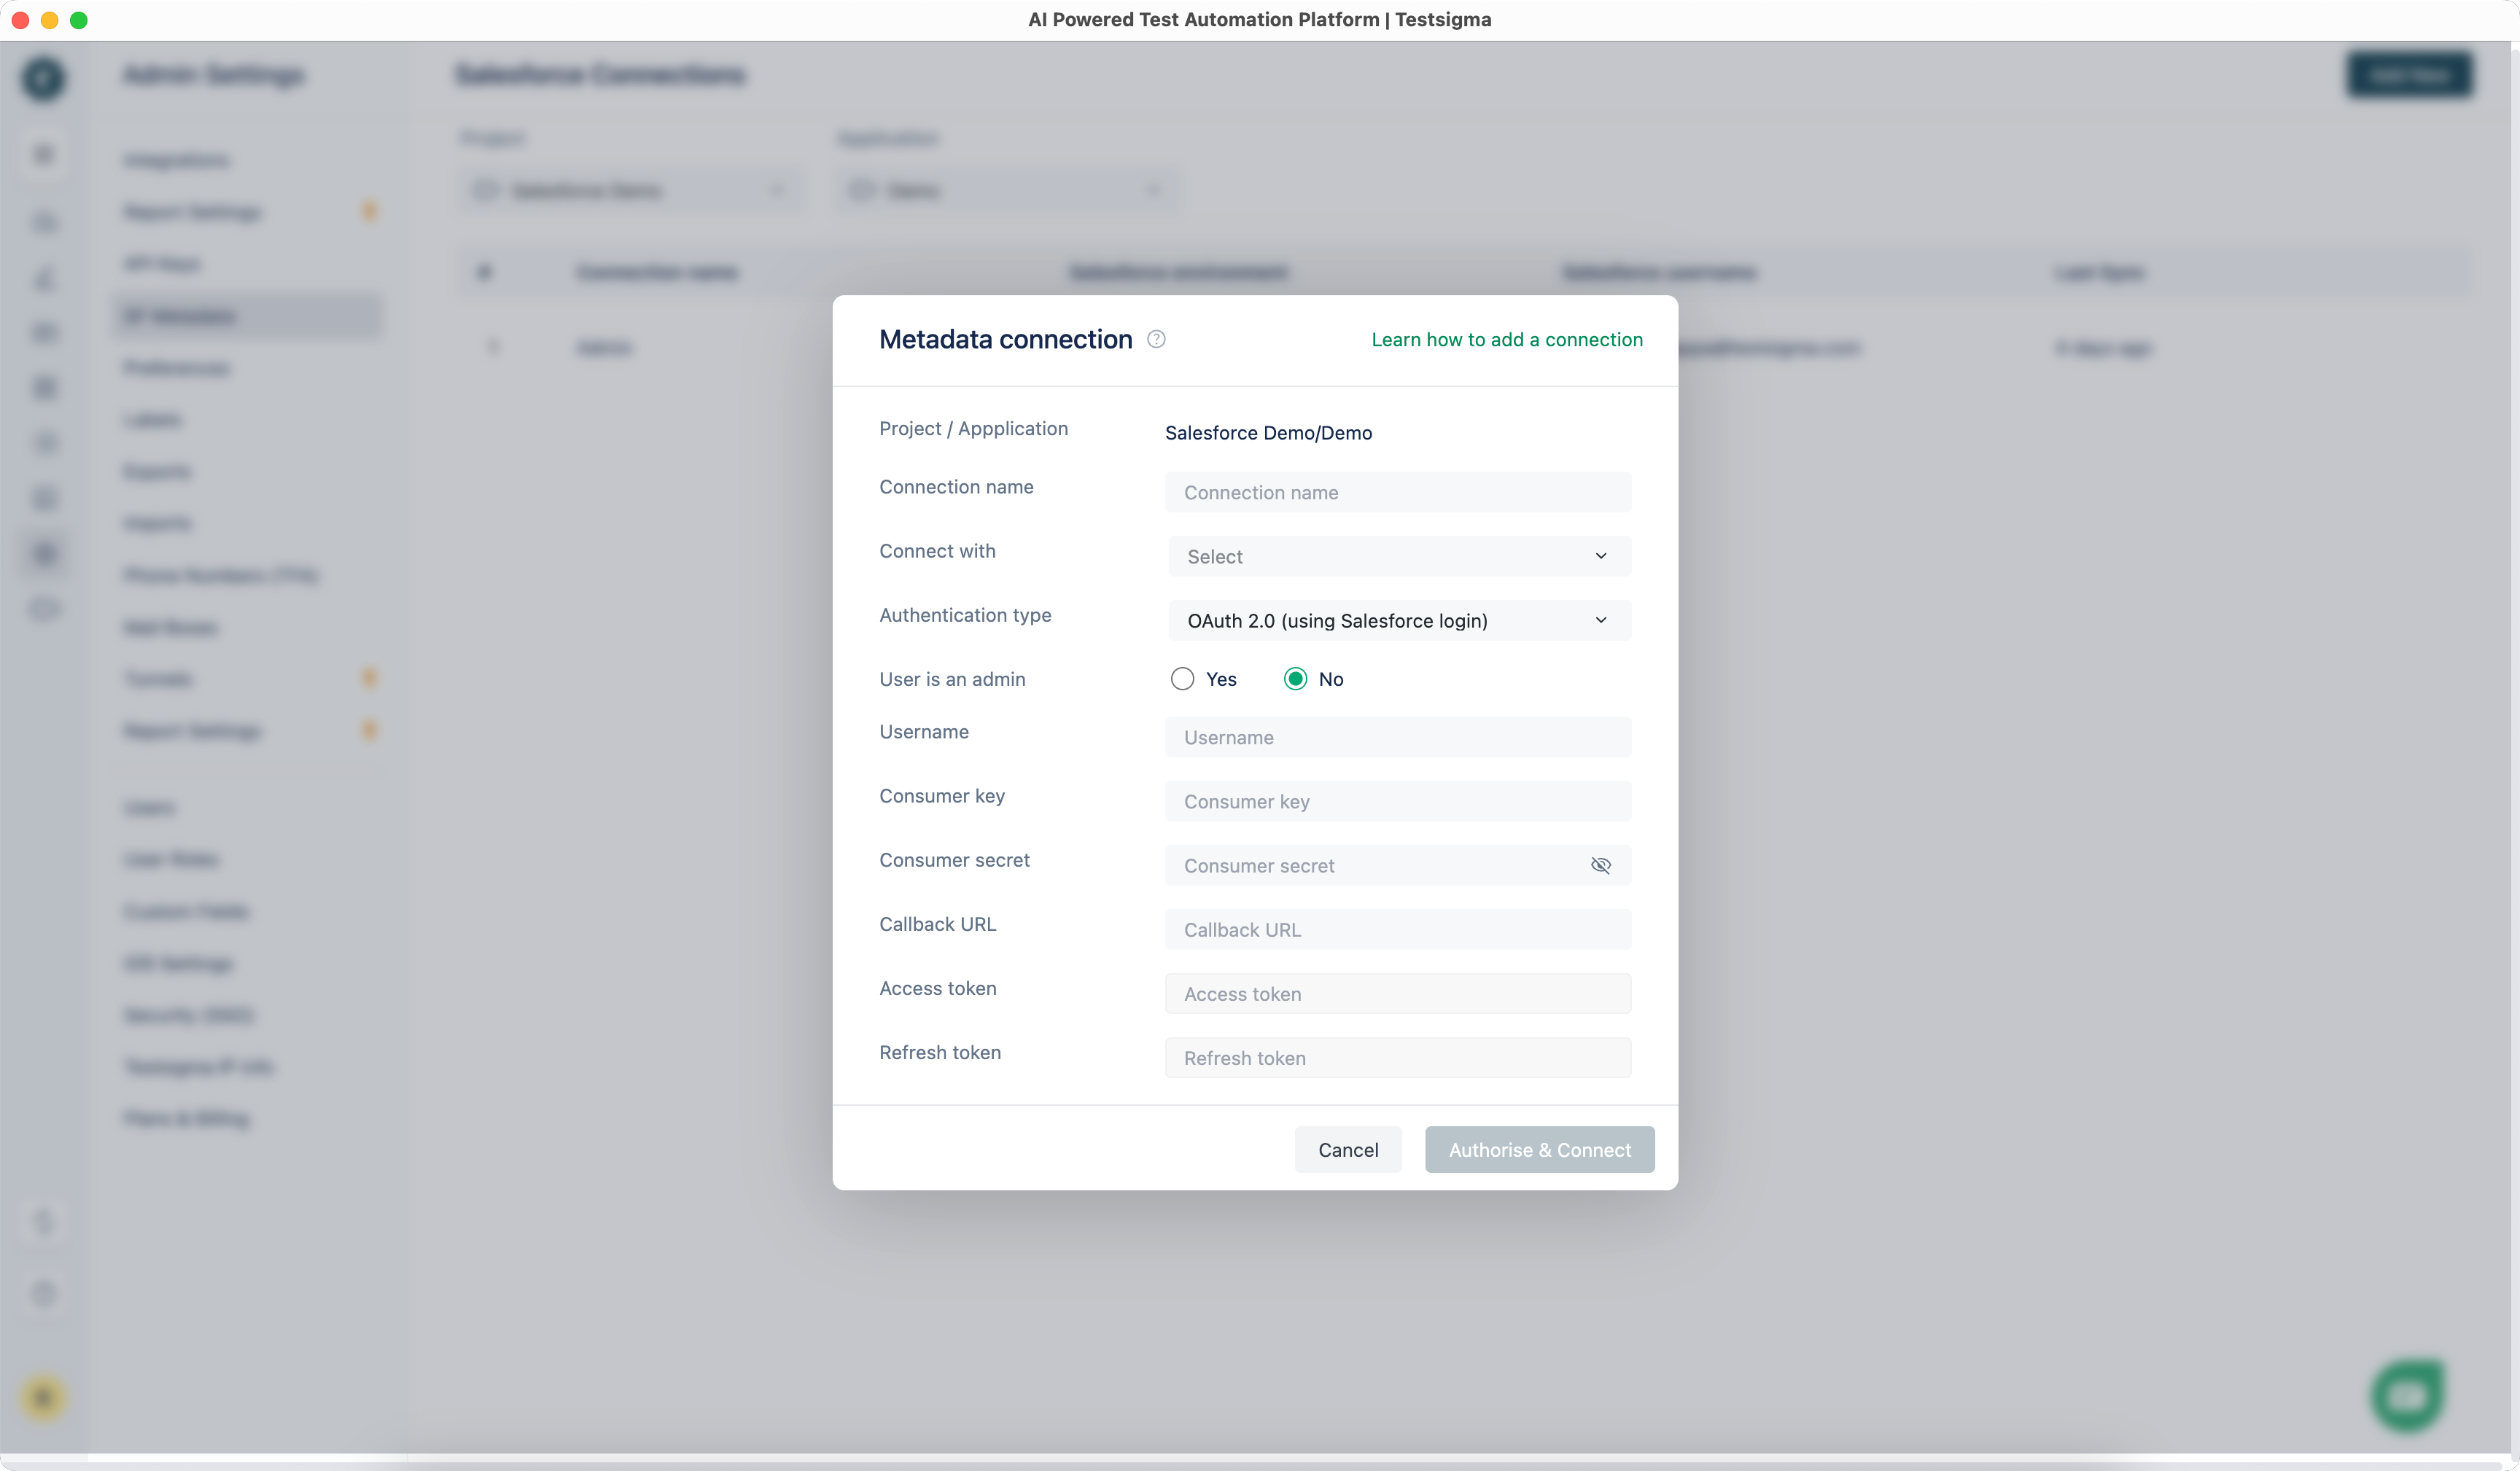
Task: Click inside the Connection name field
Action: [1397, 492]
